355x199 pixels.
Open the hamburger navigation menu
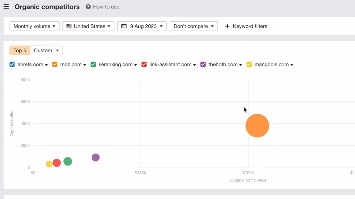click(6, 7)
